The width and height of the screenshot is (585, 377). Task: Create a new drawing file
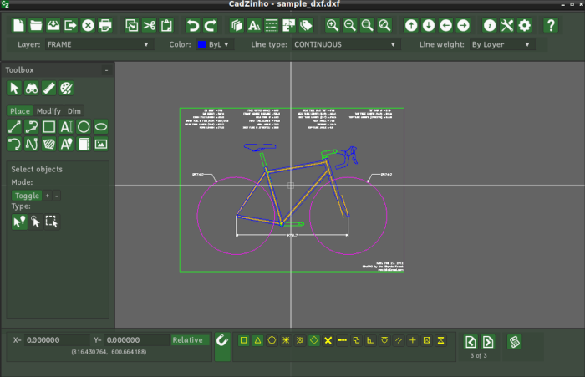[18, 25]
